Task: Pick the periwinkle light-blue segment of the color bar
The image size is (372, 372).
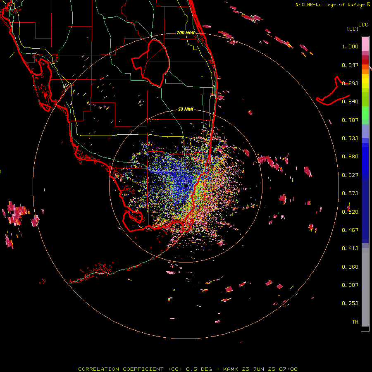Action: pos(365,131)
